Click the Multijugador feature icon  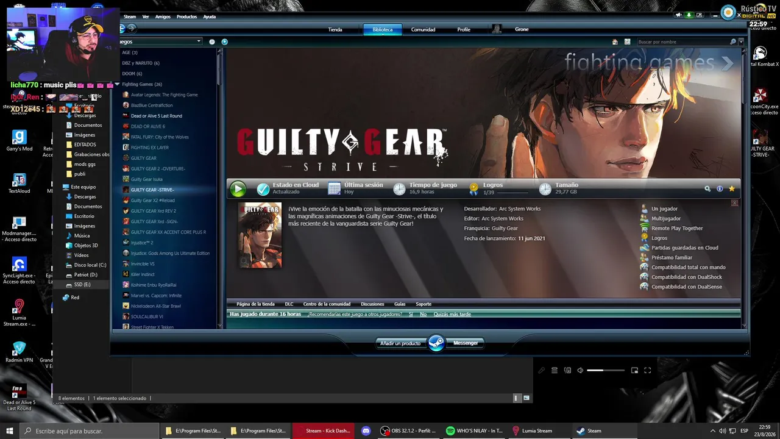click(645, 218)
